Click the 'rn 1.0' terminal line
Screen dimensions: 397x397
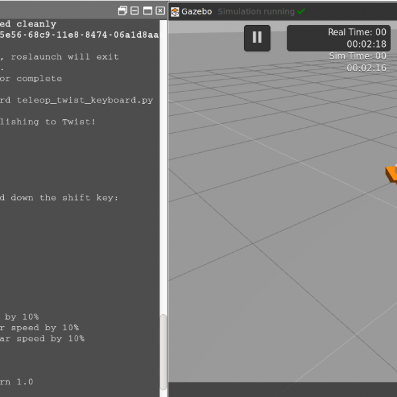[x=17, y=382]
